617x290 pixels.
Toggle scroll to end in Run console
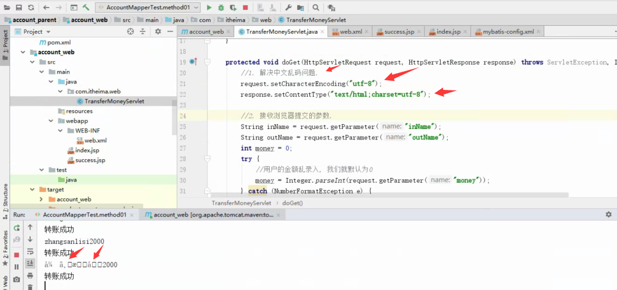30,263
